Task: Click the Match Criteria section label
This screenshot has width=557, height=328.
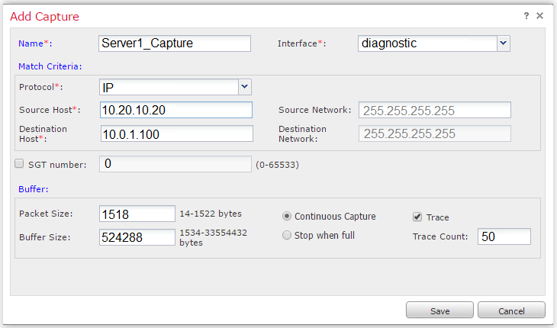Action: pyautogui.click(x=50, y=66)
